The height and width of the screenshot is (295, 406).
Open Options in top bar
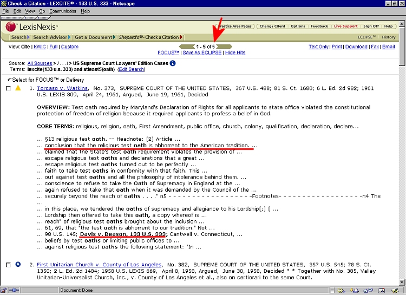[x=298, y=27]
